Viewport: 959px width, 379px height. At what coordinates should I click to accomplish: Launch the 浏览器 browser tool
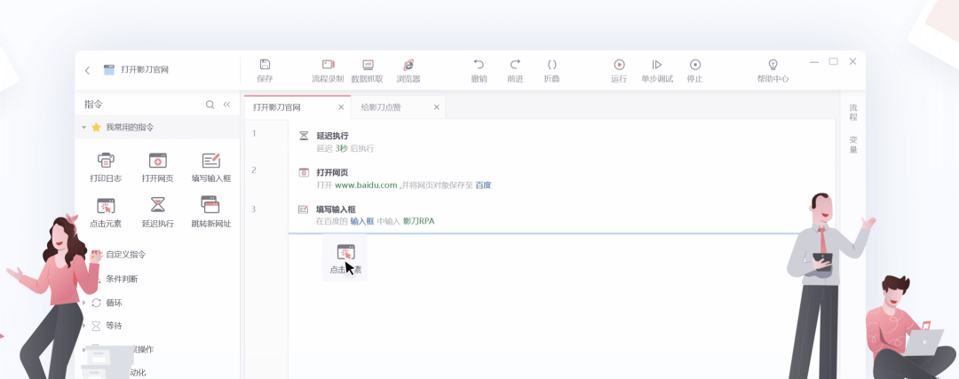408,64
